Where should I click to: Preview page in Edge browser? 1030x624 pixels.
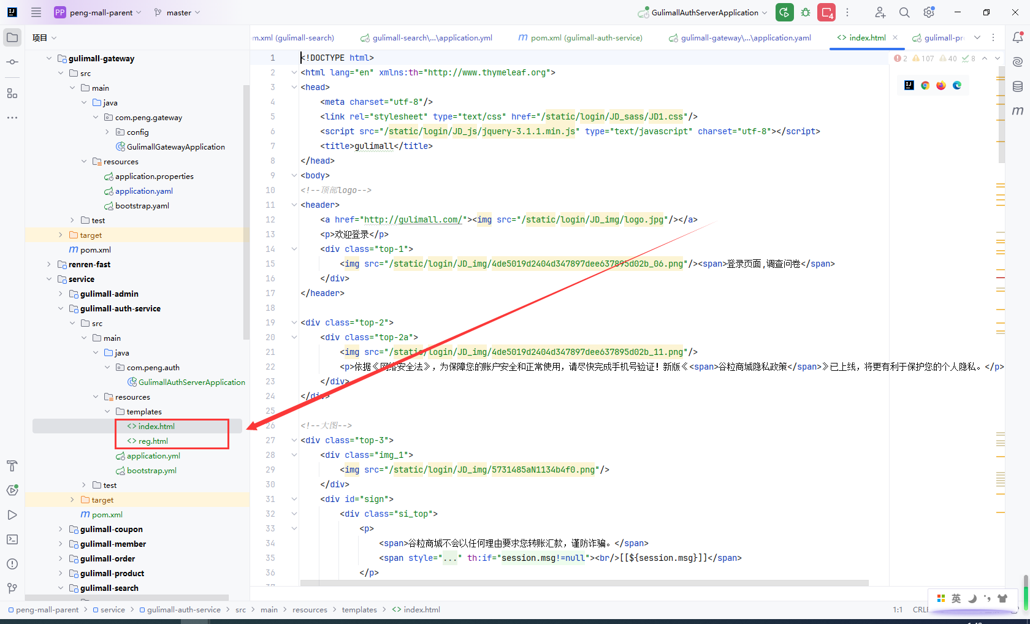(x=957, y=85)
